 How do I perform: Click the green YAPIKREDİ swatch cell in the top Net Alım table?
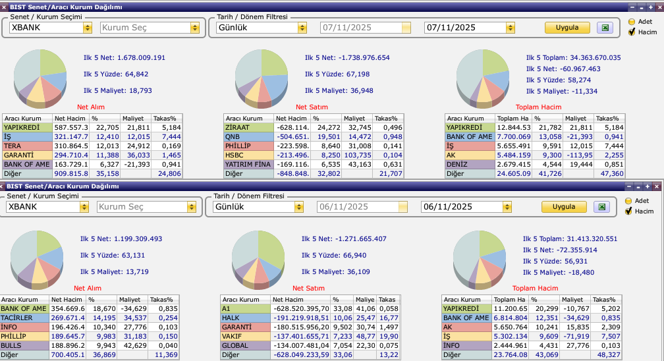point(27,127)
